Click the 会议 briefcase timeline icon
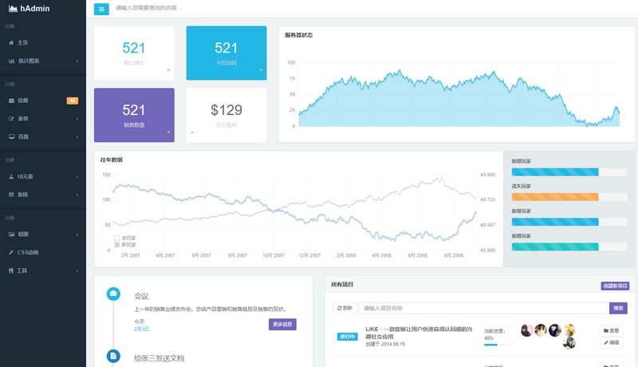 pos(113,294)
